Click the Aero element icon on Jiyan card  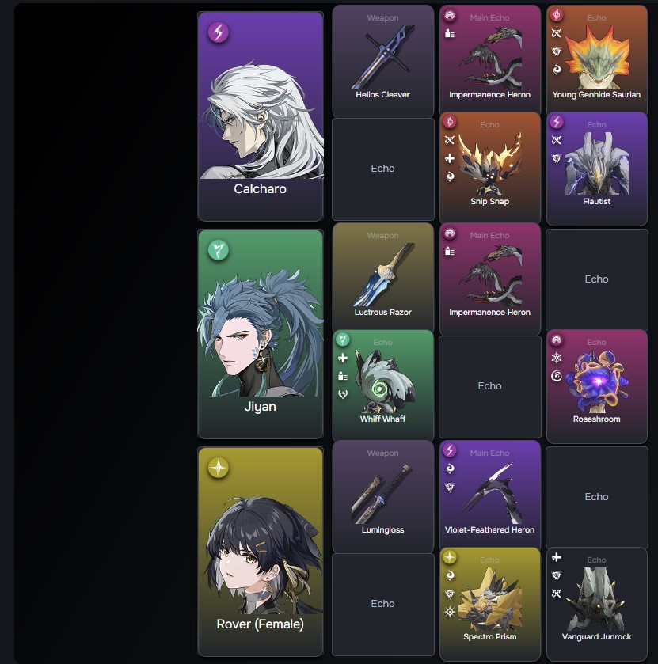pyautogui.click(x=219, y=250)
